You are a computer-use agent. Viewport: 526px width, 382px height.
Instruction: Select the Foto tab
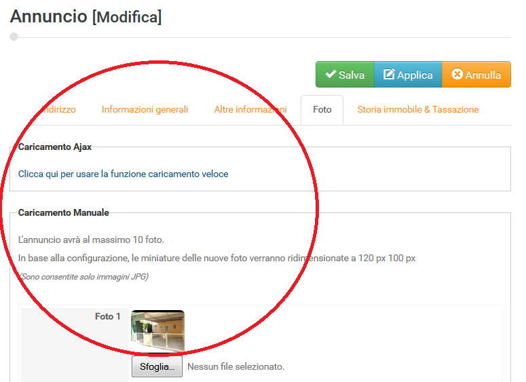pyautogui.click(x=322, y=110)
